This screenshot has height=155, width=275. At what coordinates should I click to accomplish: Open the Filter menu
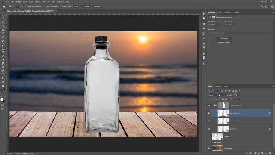click(x=43, y=2)
